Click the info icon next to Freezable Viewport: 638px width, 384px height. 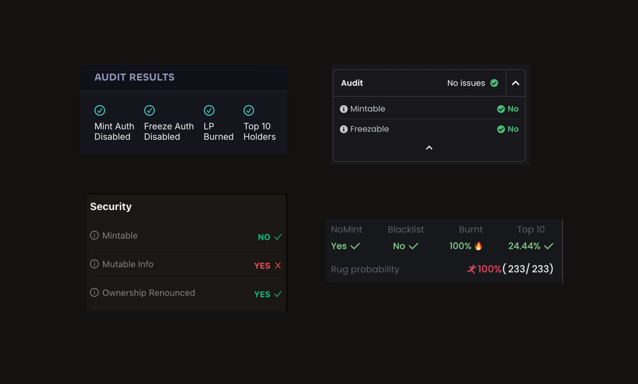click(345, 129)
